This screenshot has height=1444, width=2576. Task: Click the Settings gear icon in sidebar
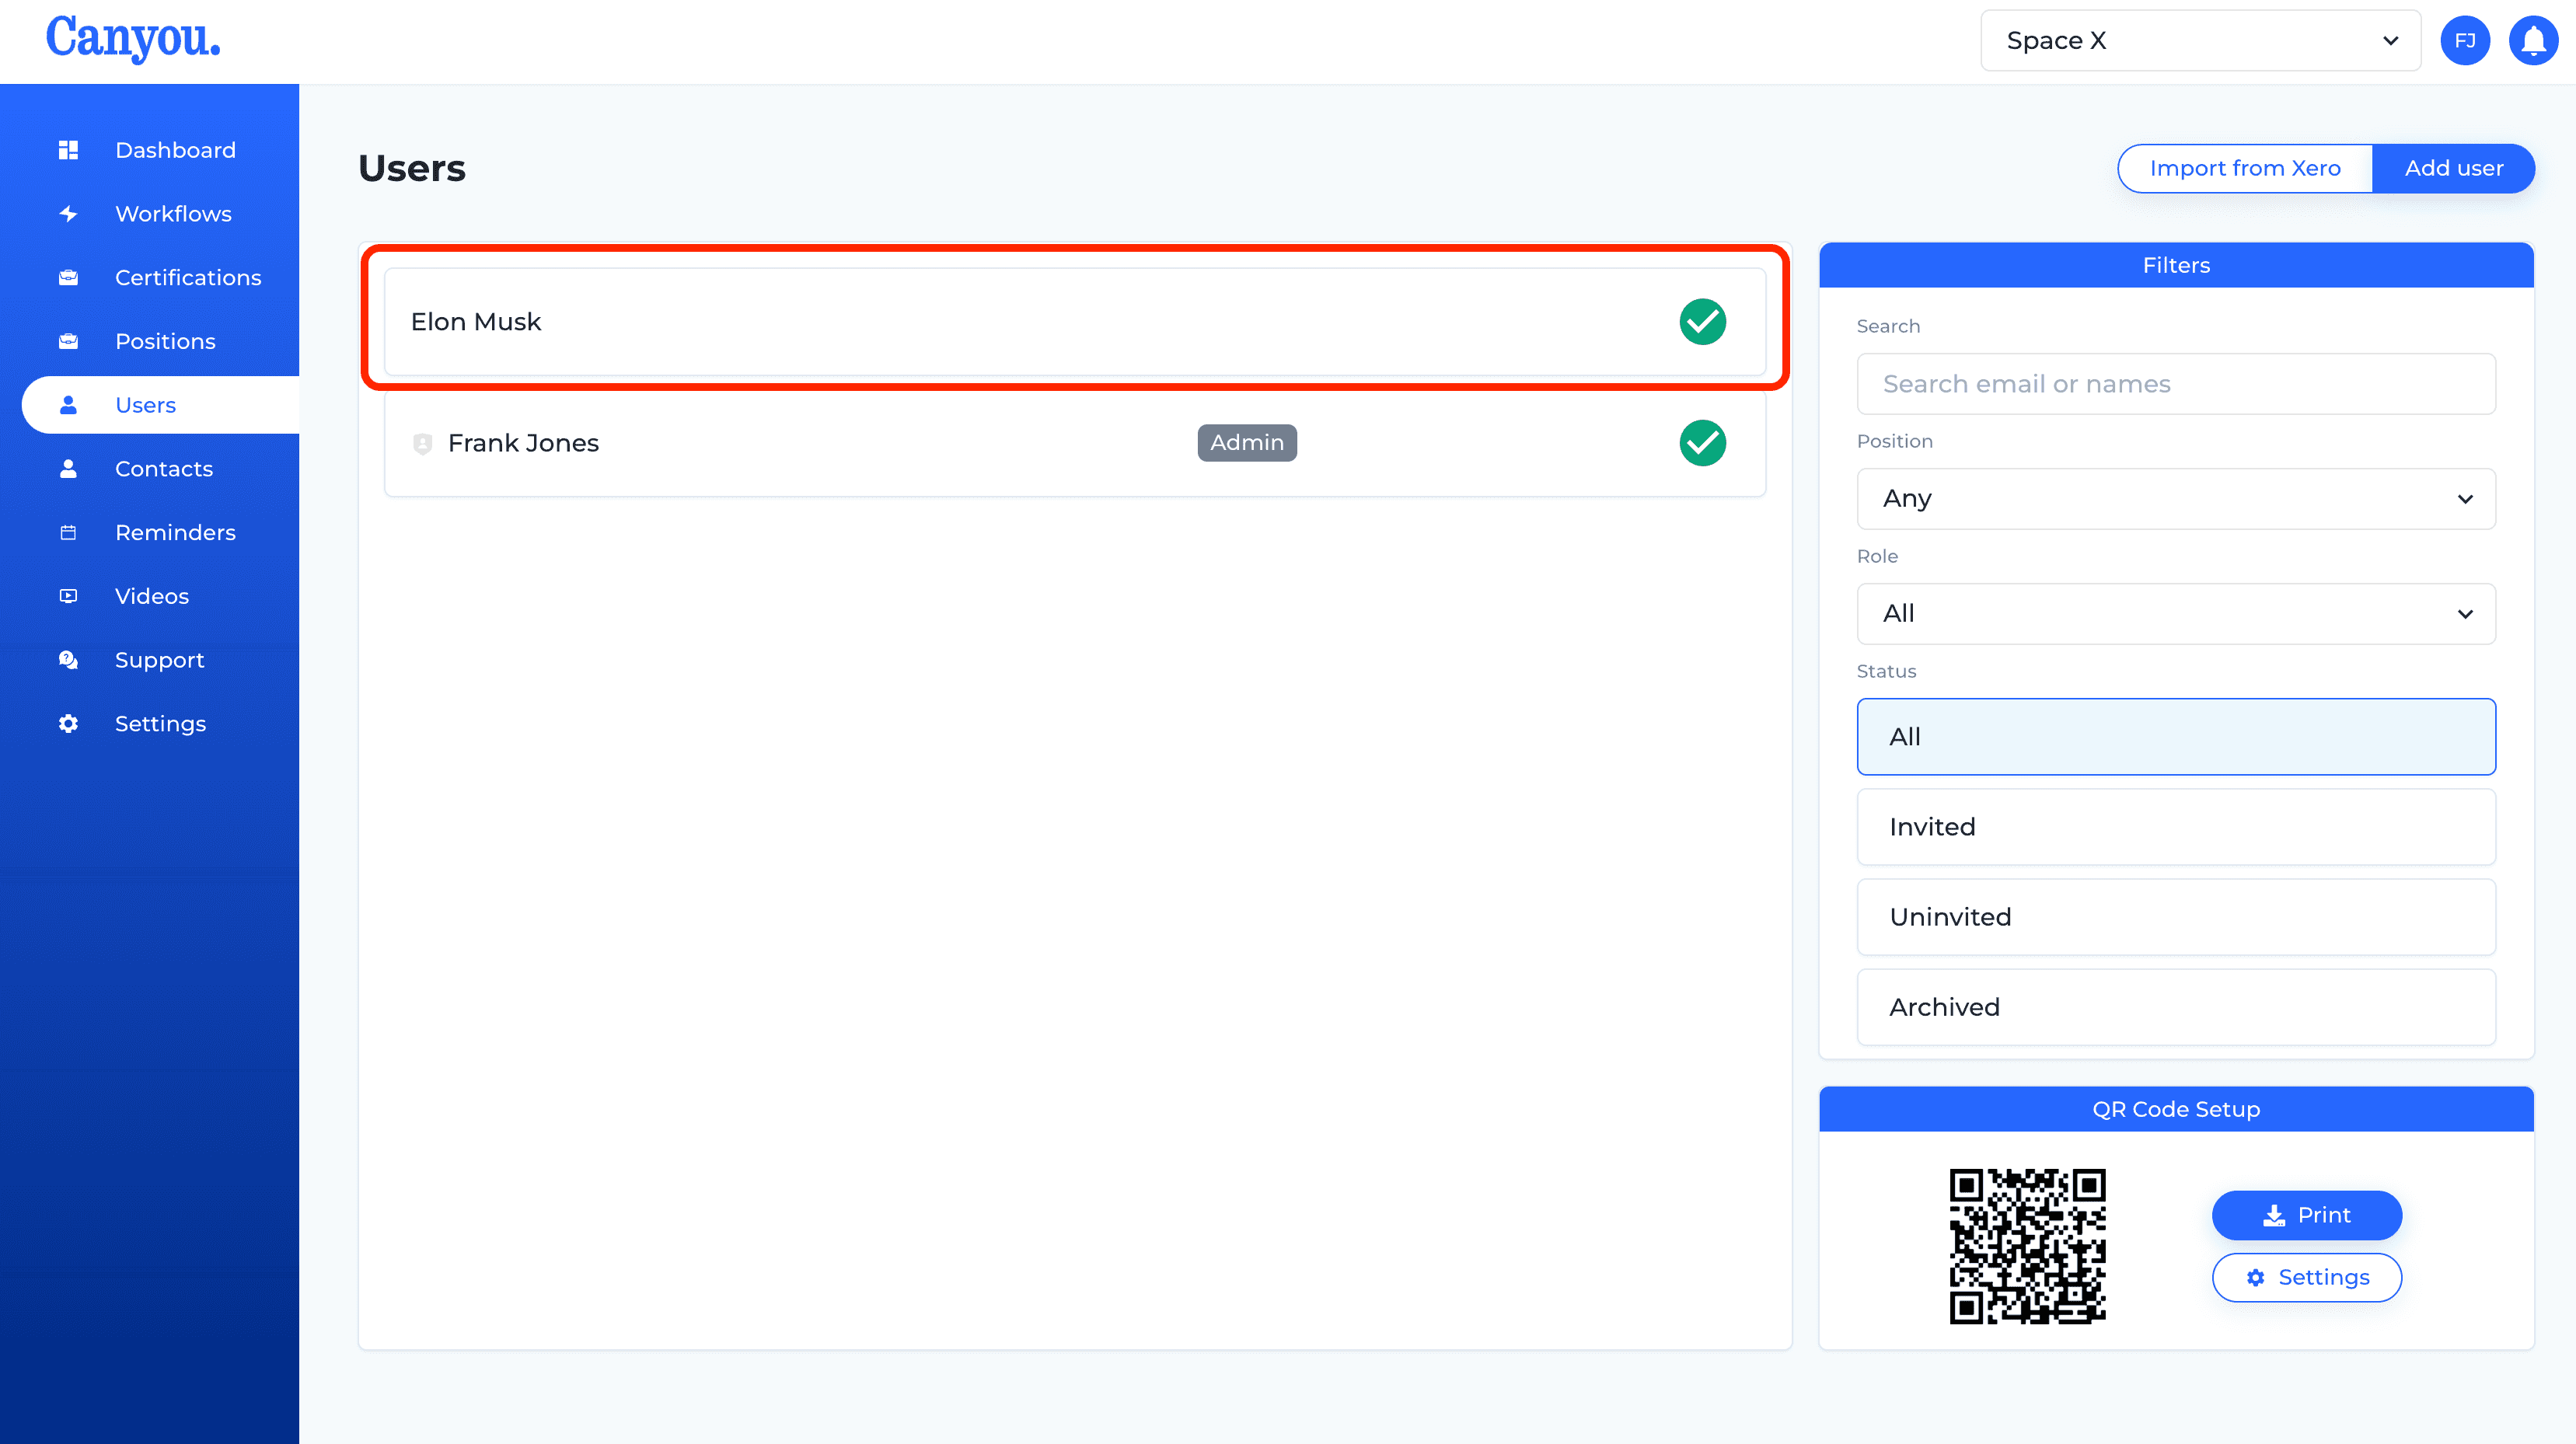tap(68, 724)
